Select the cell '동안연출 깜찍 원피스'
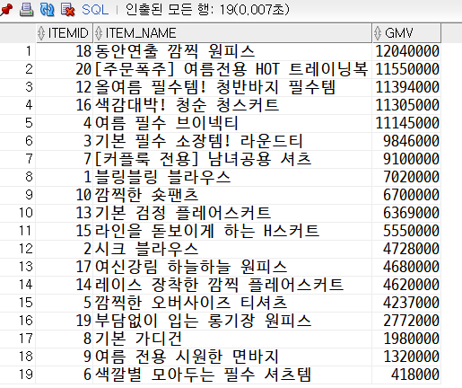This screenshot has width=462, height=388. [232, 51]
